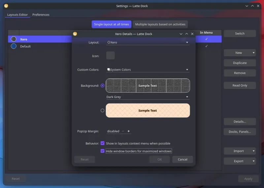Click the minus icon for PopUp Margin

pos(123,131)
